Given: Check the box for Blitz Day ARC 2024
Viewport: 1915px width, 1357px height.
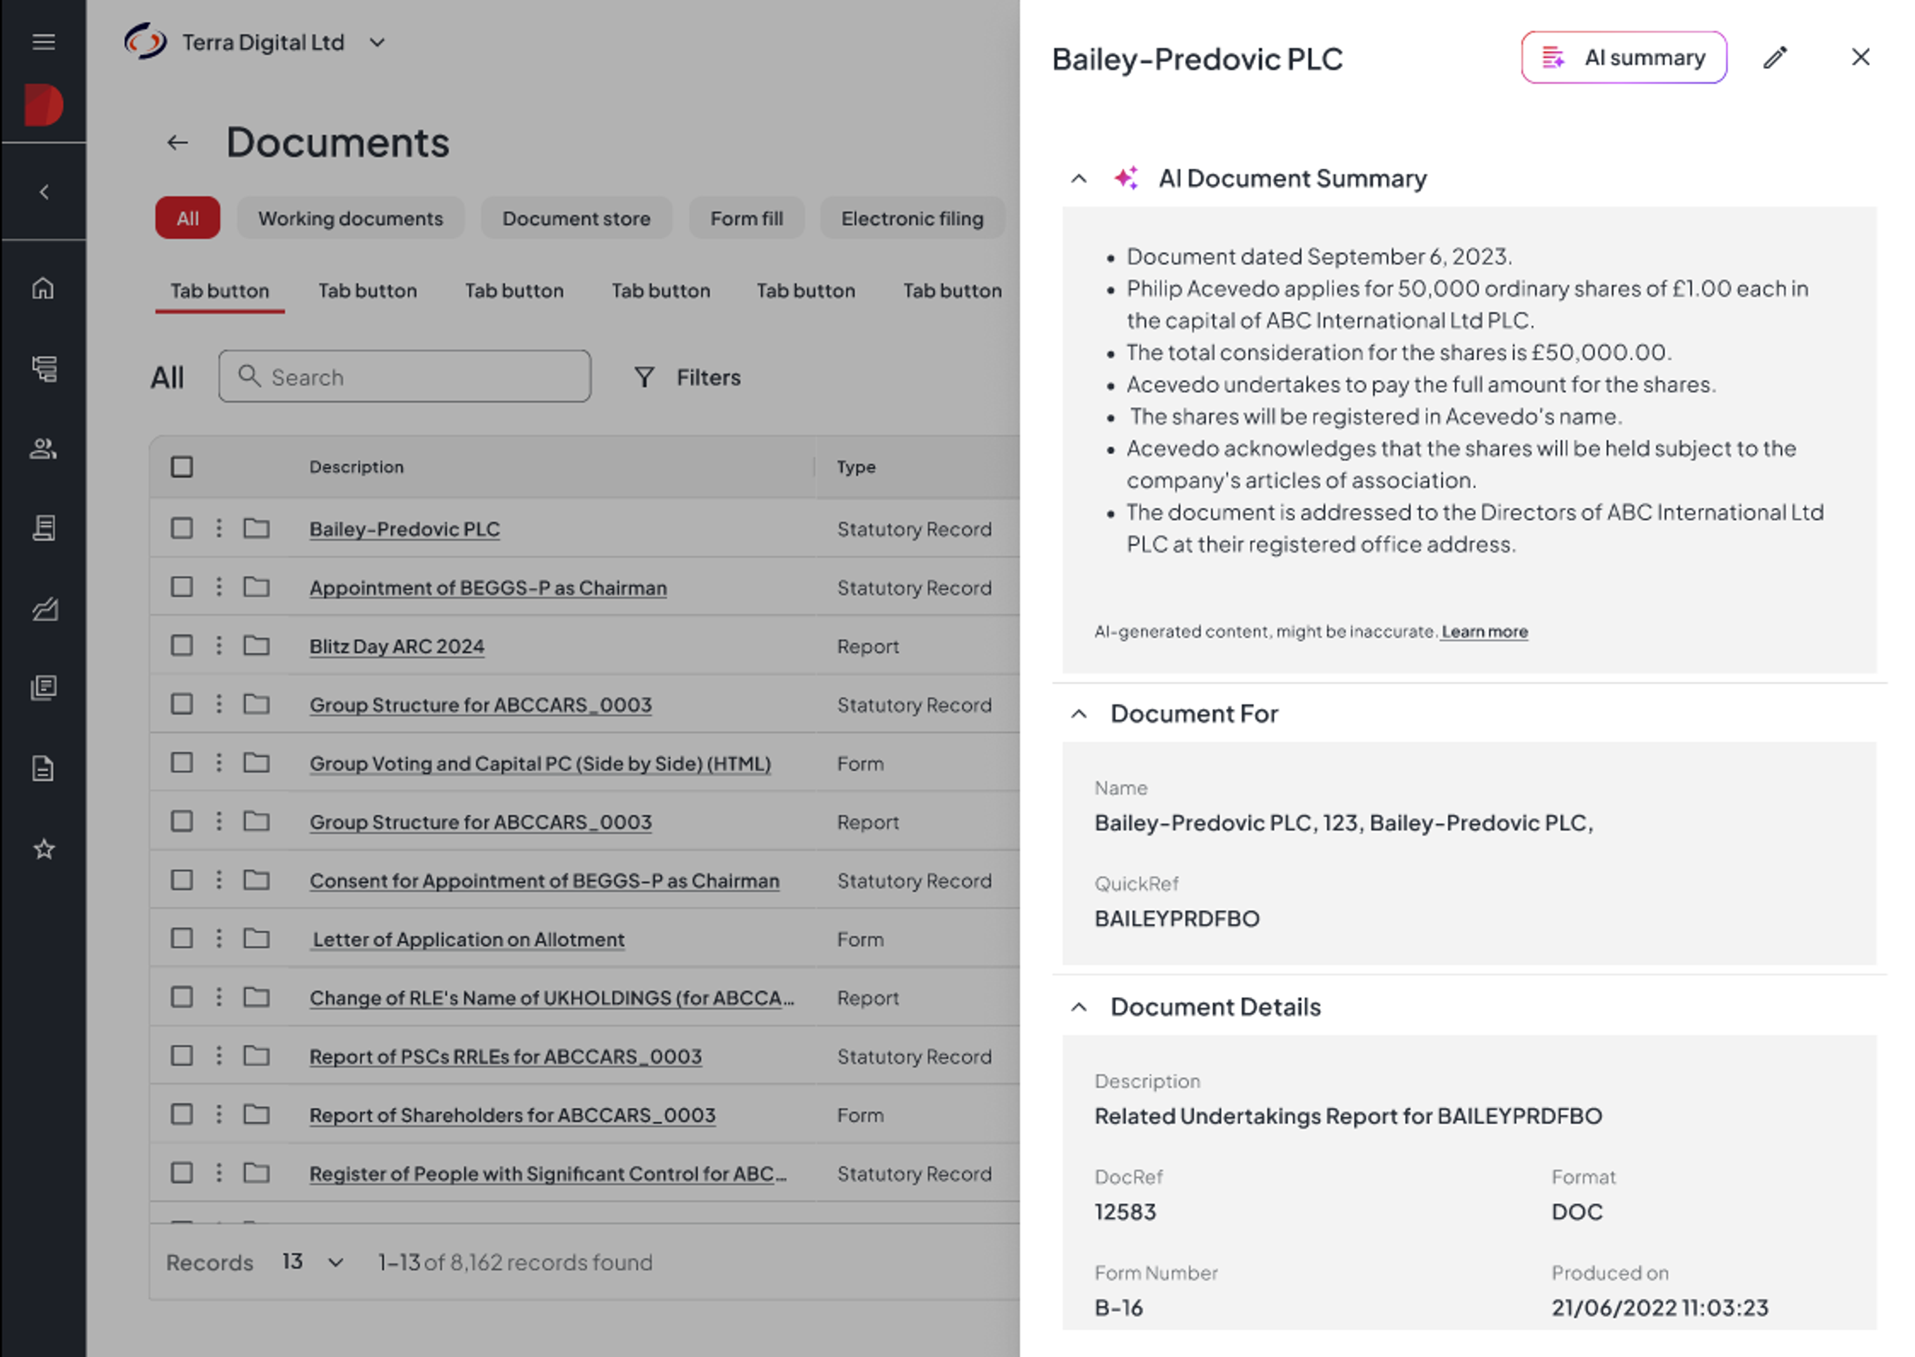Looking at the screenshot, I should click(182, 645).
